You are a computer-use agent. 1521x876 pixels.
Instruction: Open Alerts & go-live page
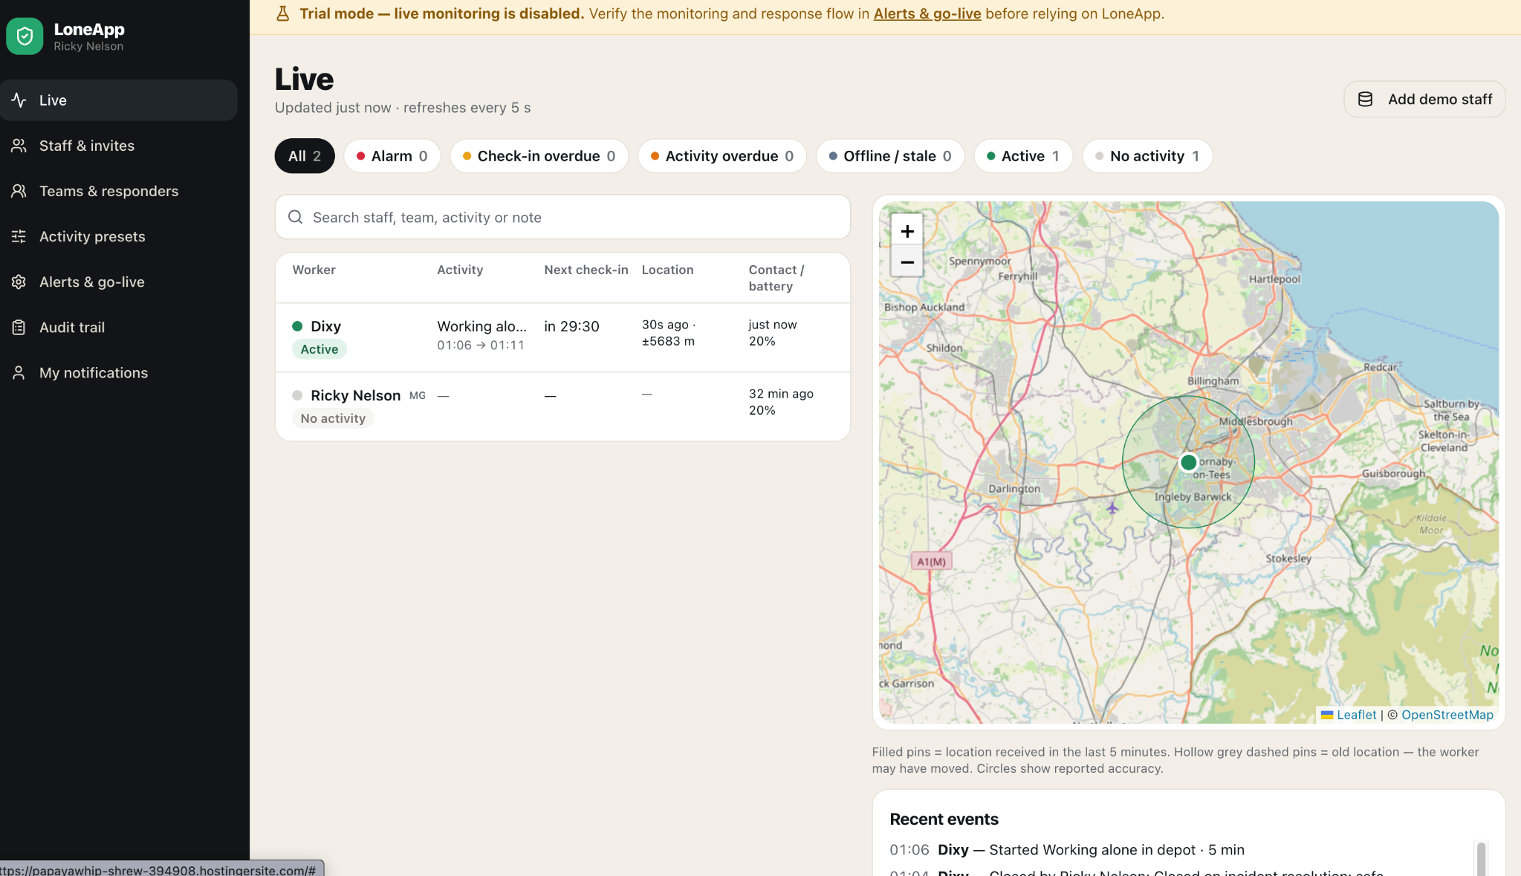[x=119, y=282]
